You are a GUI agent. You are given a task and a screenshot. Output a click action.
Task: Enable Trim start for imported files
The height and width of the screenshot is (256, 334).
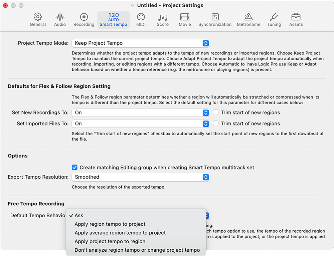point(216,124)
